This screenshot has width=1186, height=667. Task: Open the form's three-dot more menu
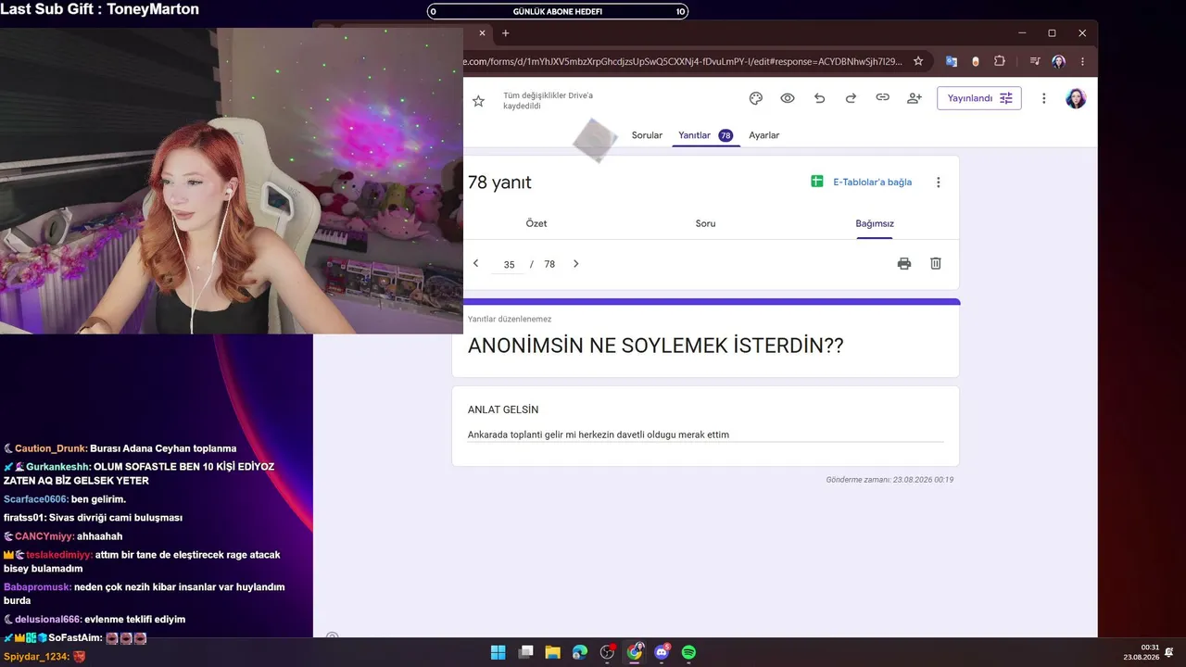click(1044, 98)
